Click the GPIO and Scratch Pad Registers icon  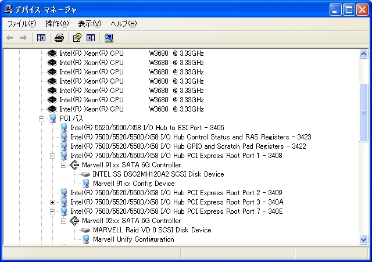pos(63,146)
